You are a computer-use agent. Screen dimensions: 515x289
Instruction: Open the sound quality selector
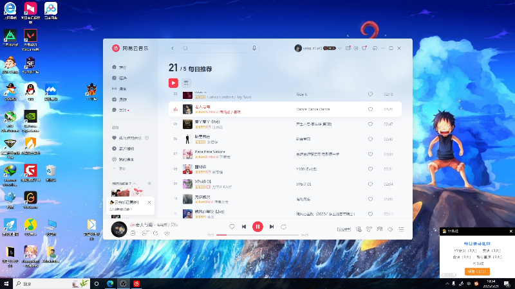pos(344,229)
